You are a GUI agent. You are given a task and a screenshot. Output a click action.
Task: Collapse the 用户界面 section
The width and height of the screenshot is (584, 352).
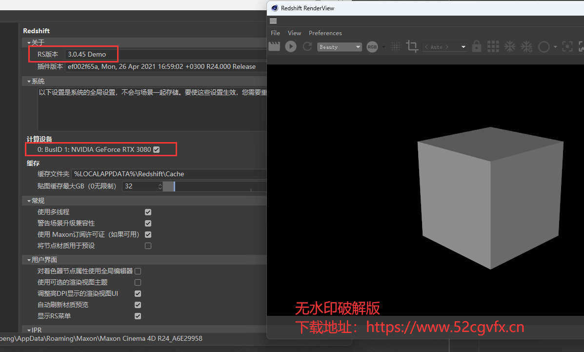(29, 260)
